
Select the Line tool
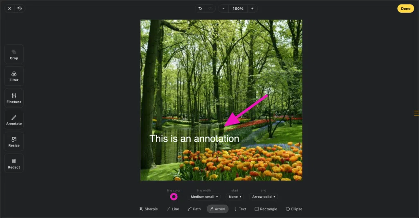[x=173, y=209]
